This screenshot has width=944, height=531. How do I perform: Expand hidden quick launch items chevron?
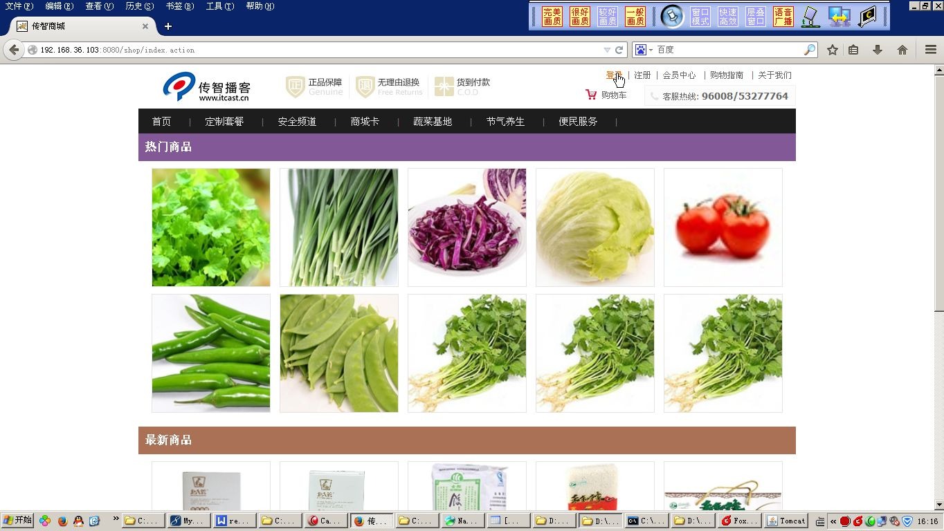pyautogui.click(x=115, y=520)
